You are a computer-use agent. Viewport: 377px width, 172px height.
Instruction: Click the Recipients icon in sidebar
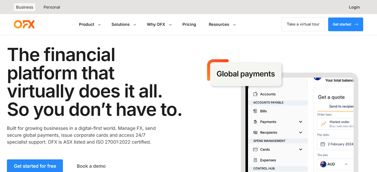click(x=255, y=132)
